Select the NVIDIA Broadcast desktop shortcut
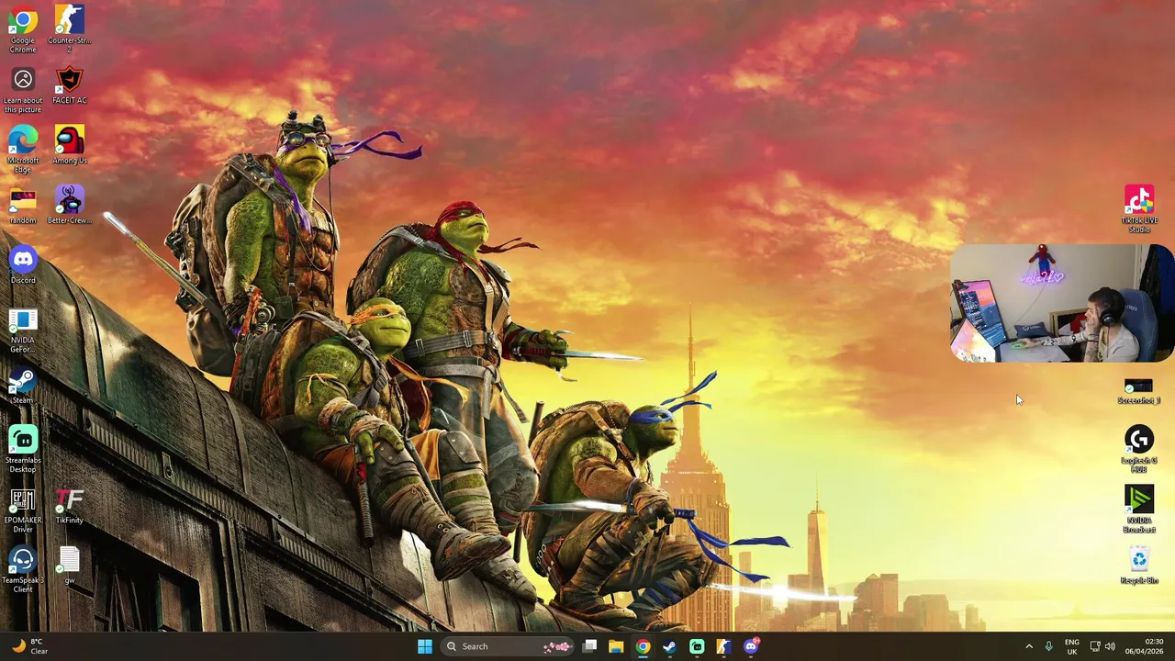1175x661 pixels. (x=1139, y=510)
